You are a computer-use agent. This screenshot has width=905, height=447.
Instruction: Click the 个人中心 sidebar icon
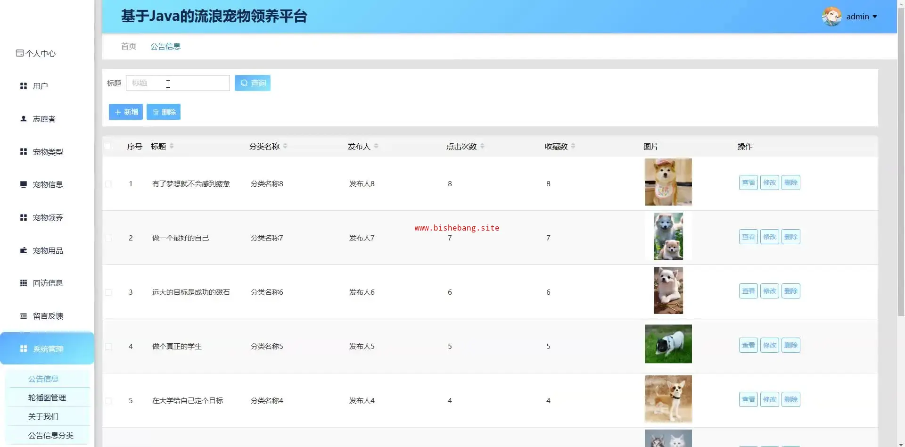click(x=19, y=53)
